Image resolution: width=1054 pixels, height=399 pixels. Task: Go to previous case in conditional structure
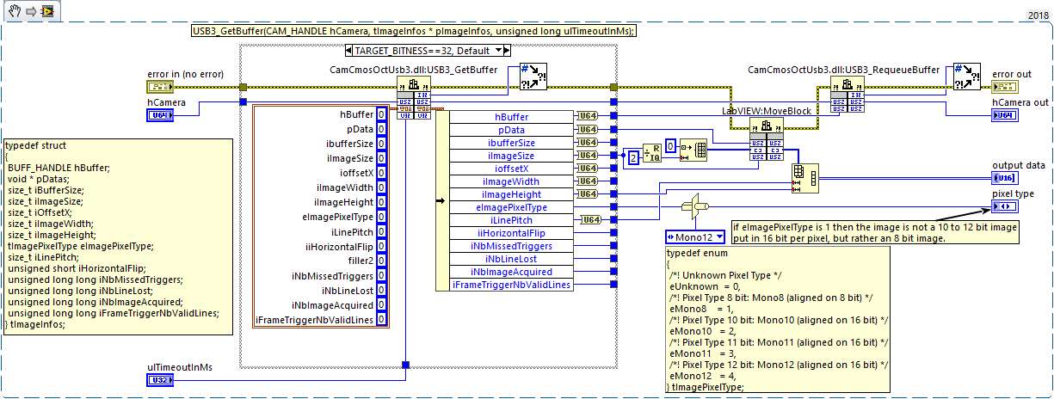click(349, 51)
